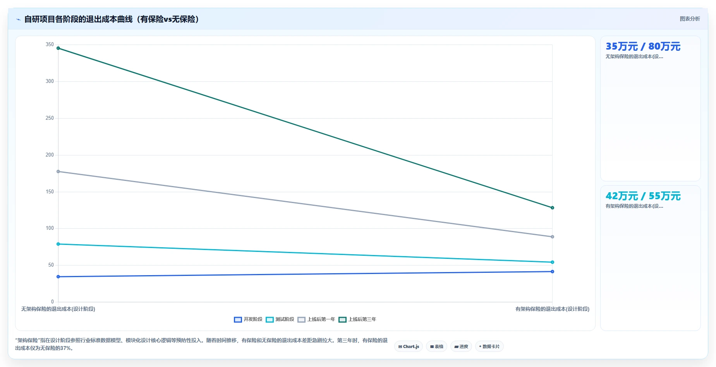Click the cyan 测试阶段 endpoint on right
This screenshot has height=367, width=716.
point(552,262)
